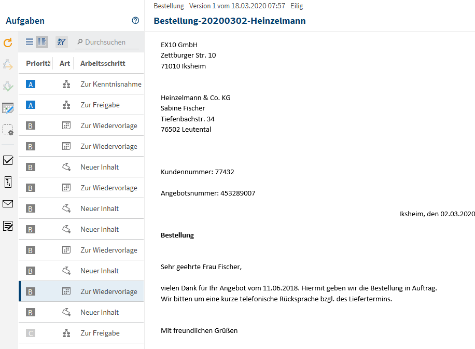This screenshot has width=475, height=349.
Task: Sort by the Arbeitsschritt column header
Action: click(x=102, y=63)
